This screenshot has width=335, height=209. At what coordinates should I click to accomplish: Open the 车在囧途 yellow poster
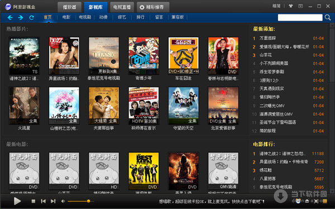[x=184, y=56]
